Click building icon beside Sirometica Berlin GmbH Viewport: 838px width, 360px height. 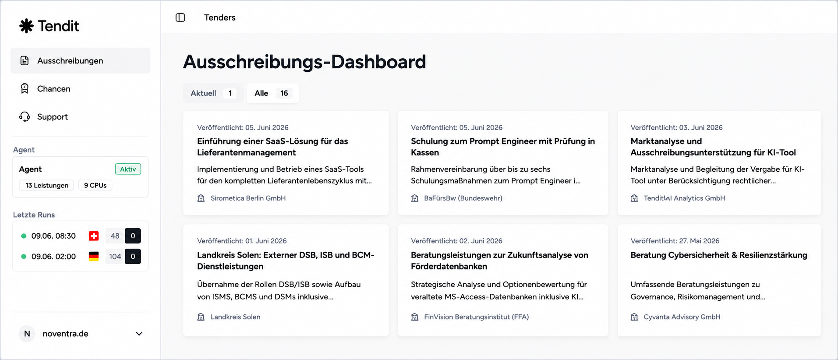(201, 198)
